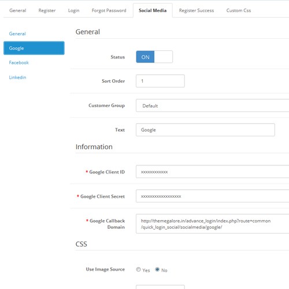Select the top General tab
The image size is (289, 289).
(x=18, y=10)
